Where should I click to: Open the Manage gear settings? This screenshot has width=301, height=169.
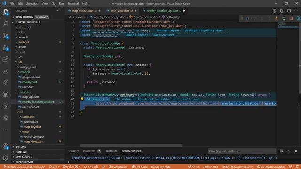click(x=5, y=158)
